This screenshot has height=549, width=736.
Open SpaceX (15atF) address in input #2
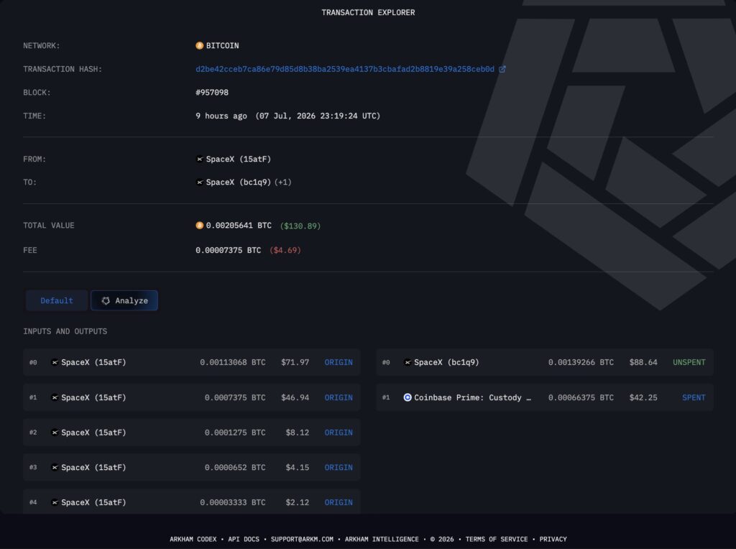(x=93, y=432)
